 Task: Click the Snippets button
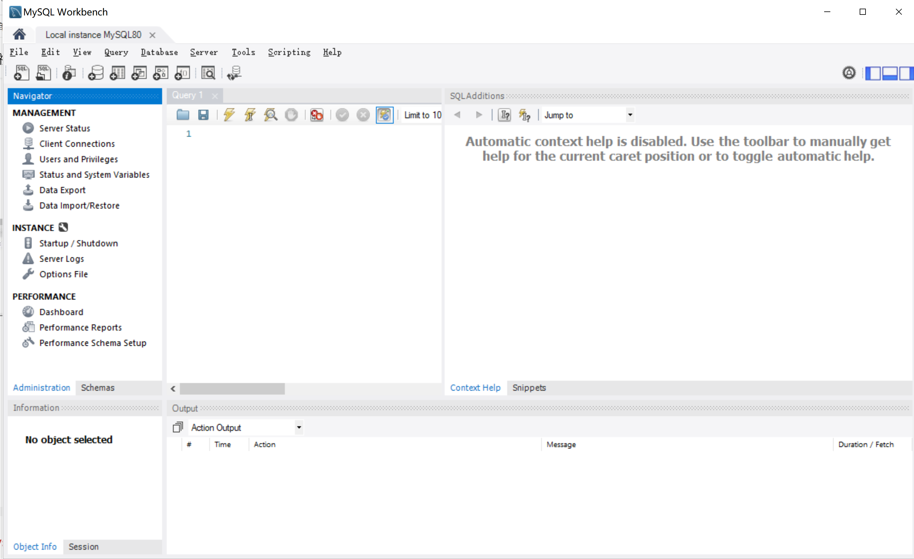[x=529, y=387]
